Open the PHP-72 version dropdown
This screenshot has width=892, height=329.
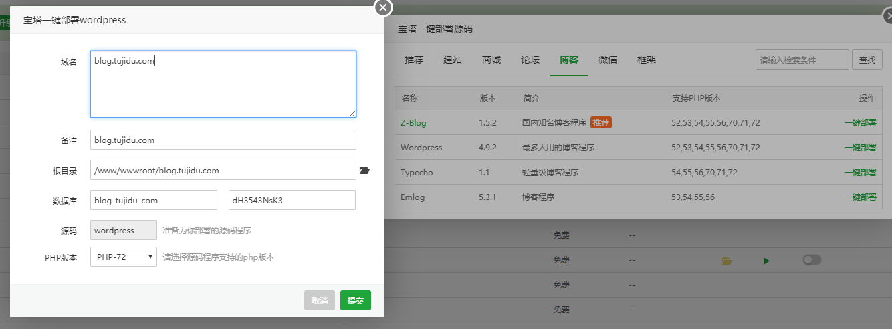(x=124, y=257)
